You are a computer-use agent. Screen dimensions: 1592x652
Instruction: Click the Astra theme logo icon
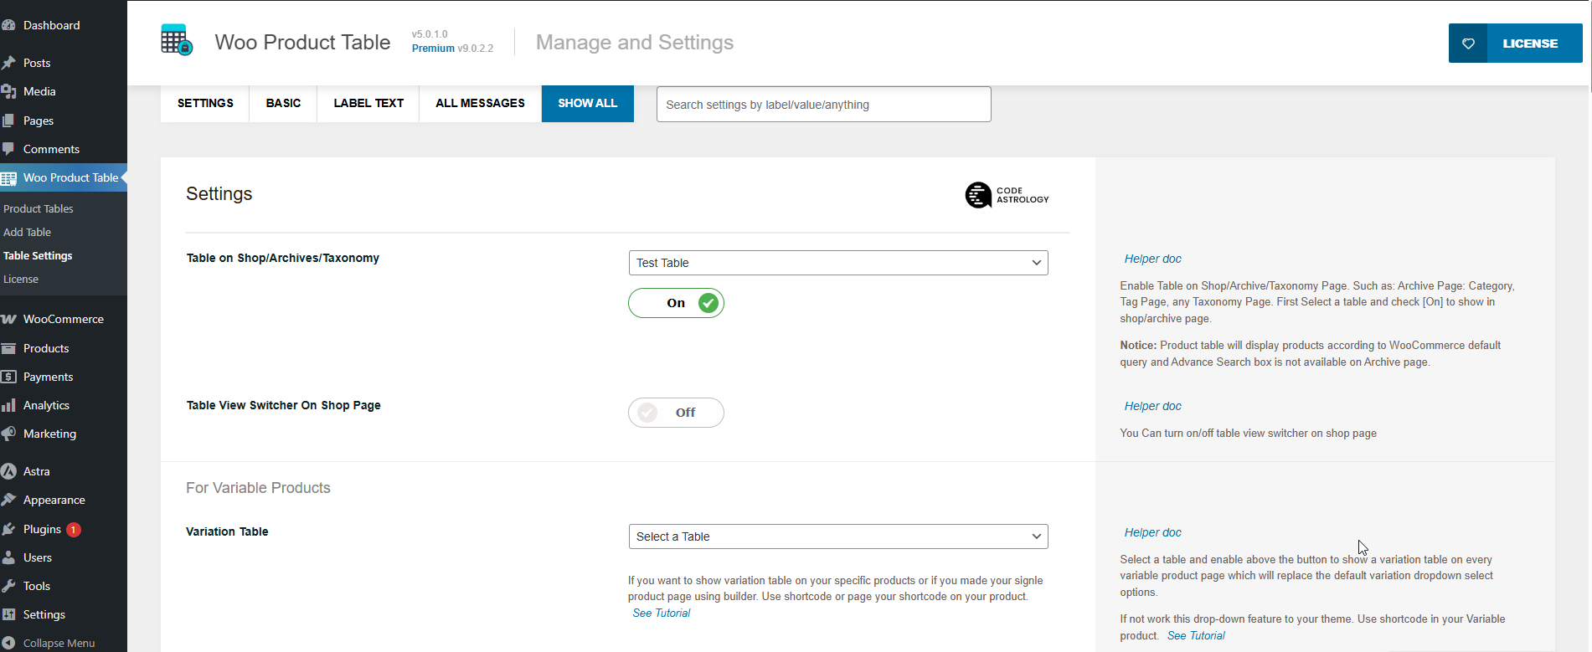[x=8, y=471]
